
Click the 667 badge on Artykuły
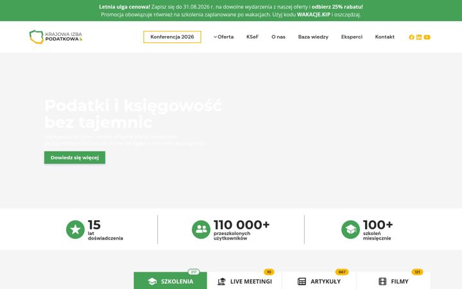[x=342, y=272]
